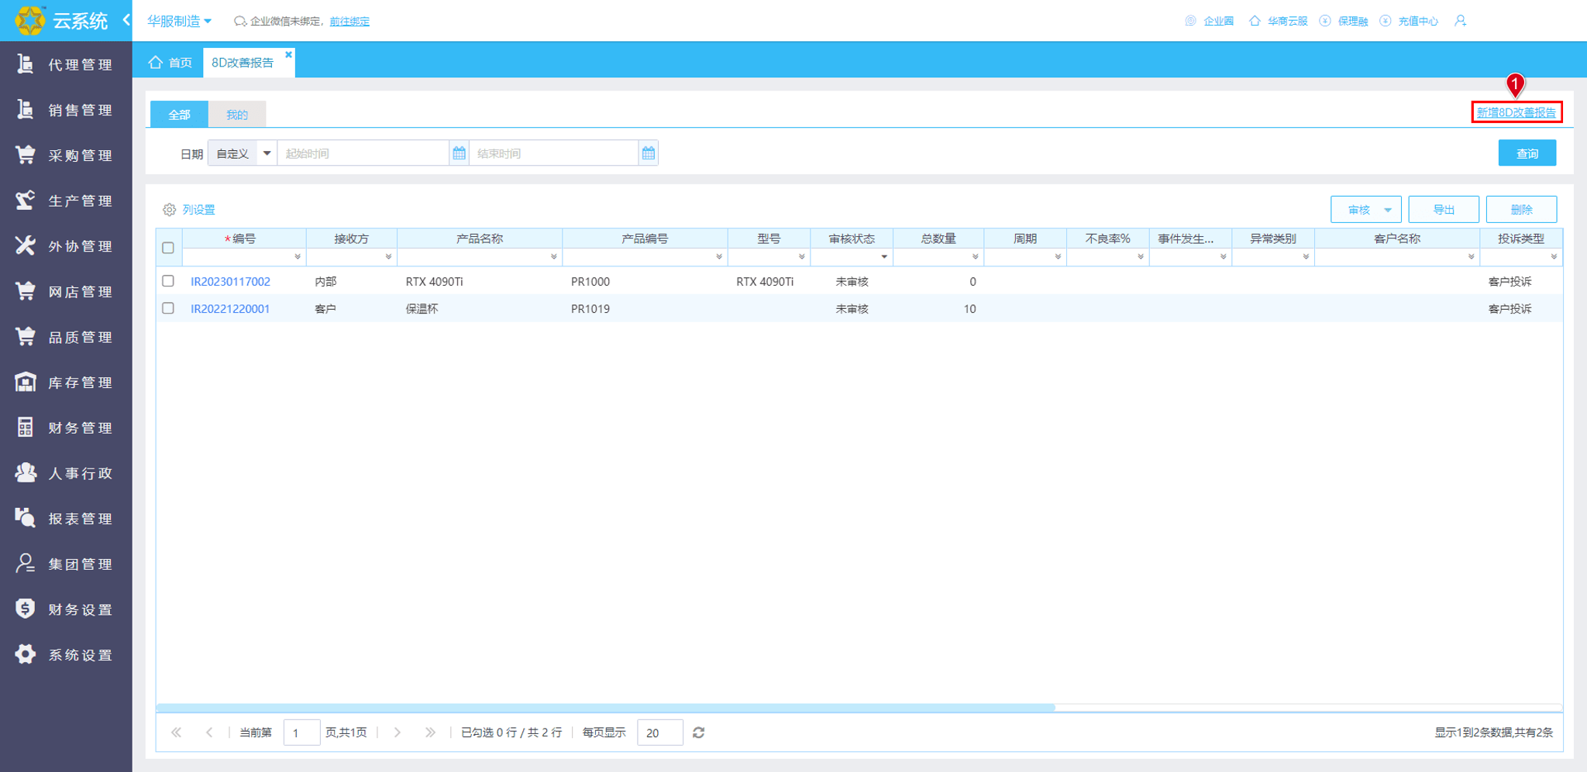Open 生产管理 in the sidebar
The width and height of the screenshot is (1587, 772).
66,201
